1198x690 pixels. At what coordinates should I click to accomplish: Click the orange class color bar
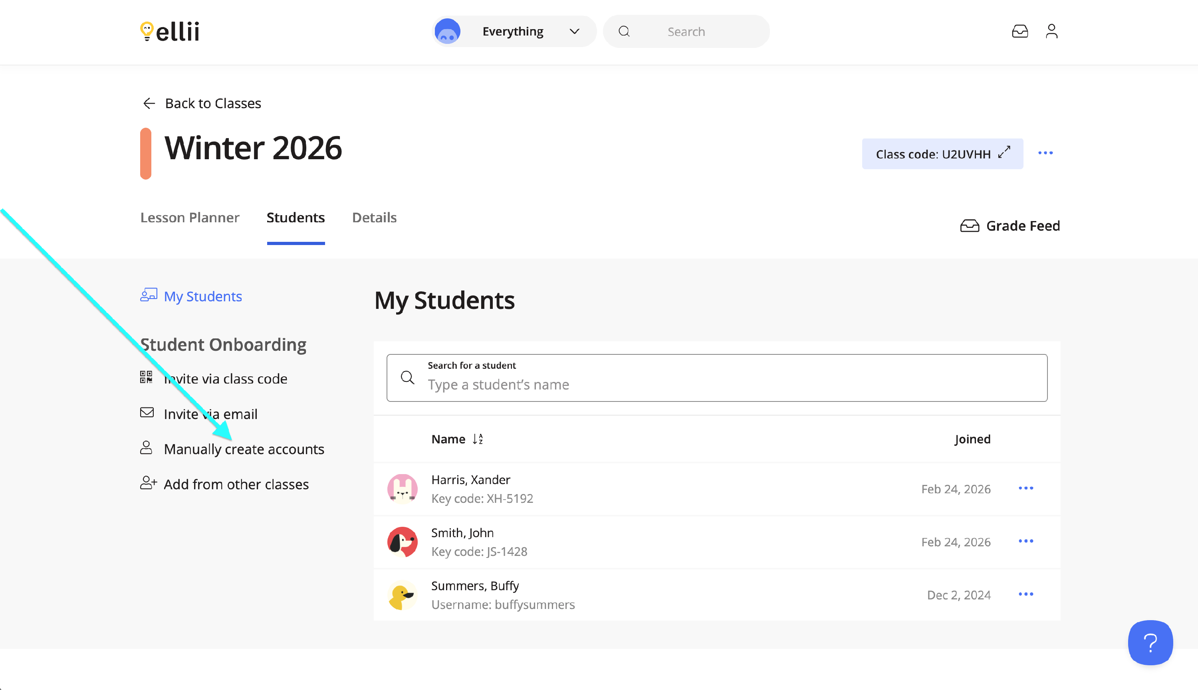[145, 153]
